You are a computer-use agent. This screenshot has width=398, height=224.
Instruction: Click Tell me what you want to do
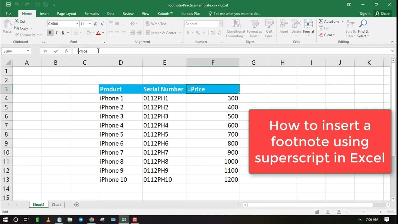coord(234,14)
